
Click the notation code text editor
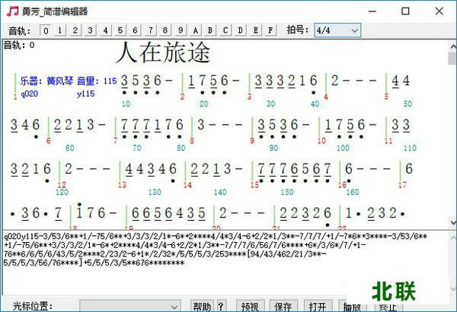click(x=226, y=263)
